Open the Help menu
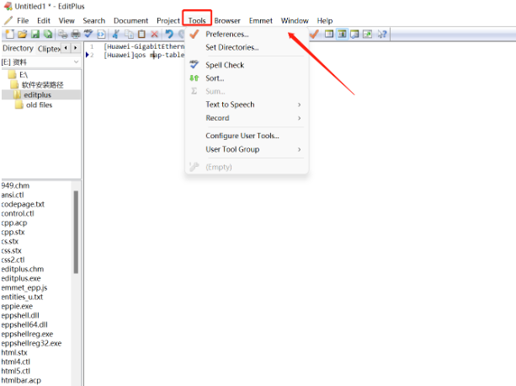Viewport: 516px width, 386px height. point(324,20)
